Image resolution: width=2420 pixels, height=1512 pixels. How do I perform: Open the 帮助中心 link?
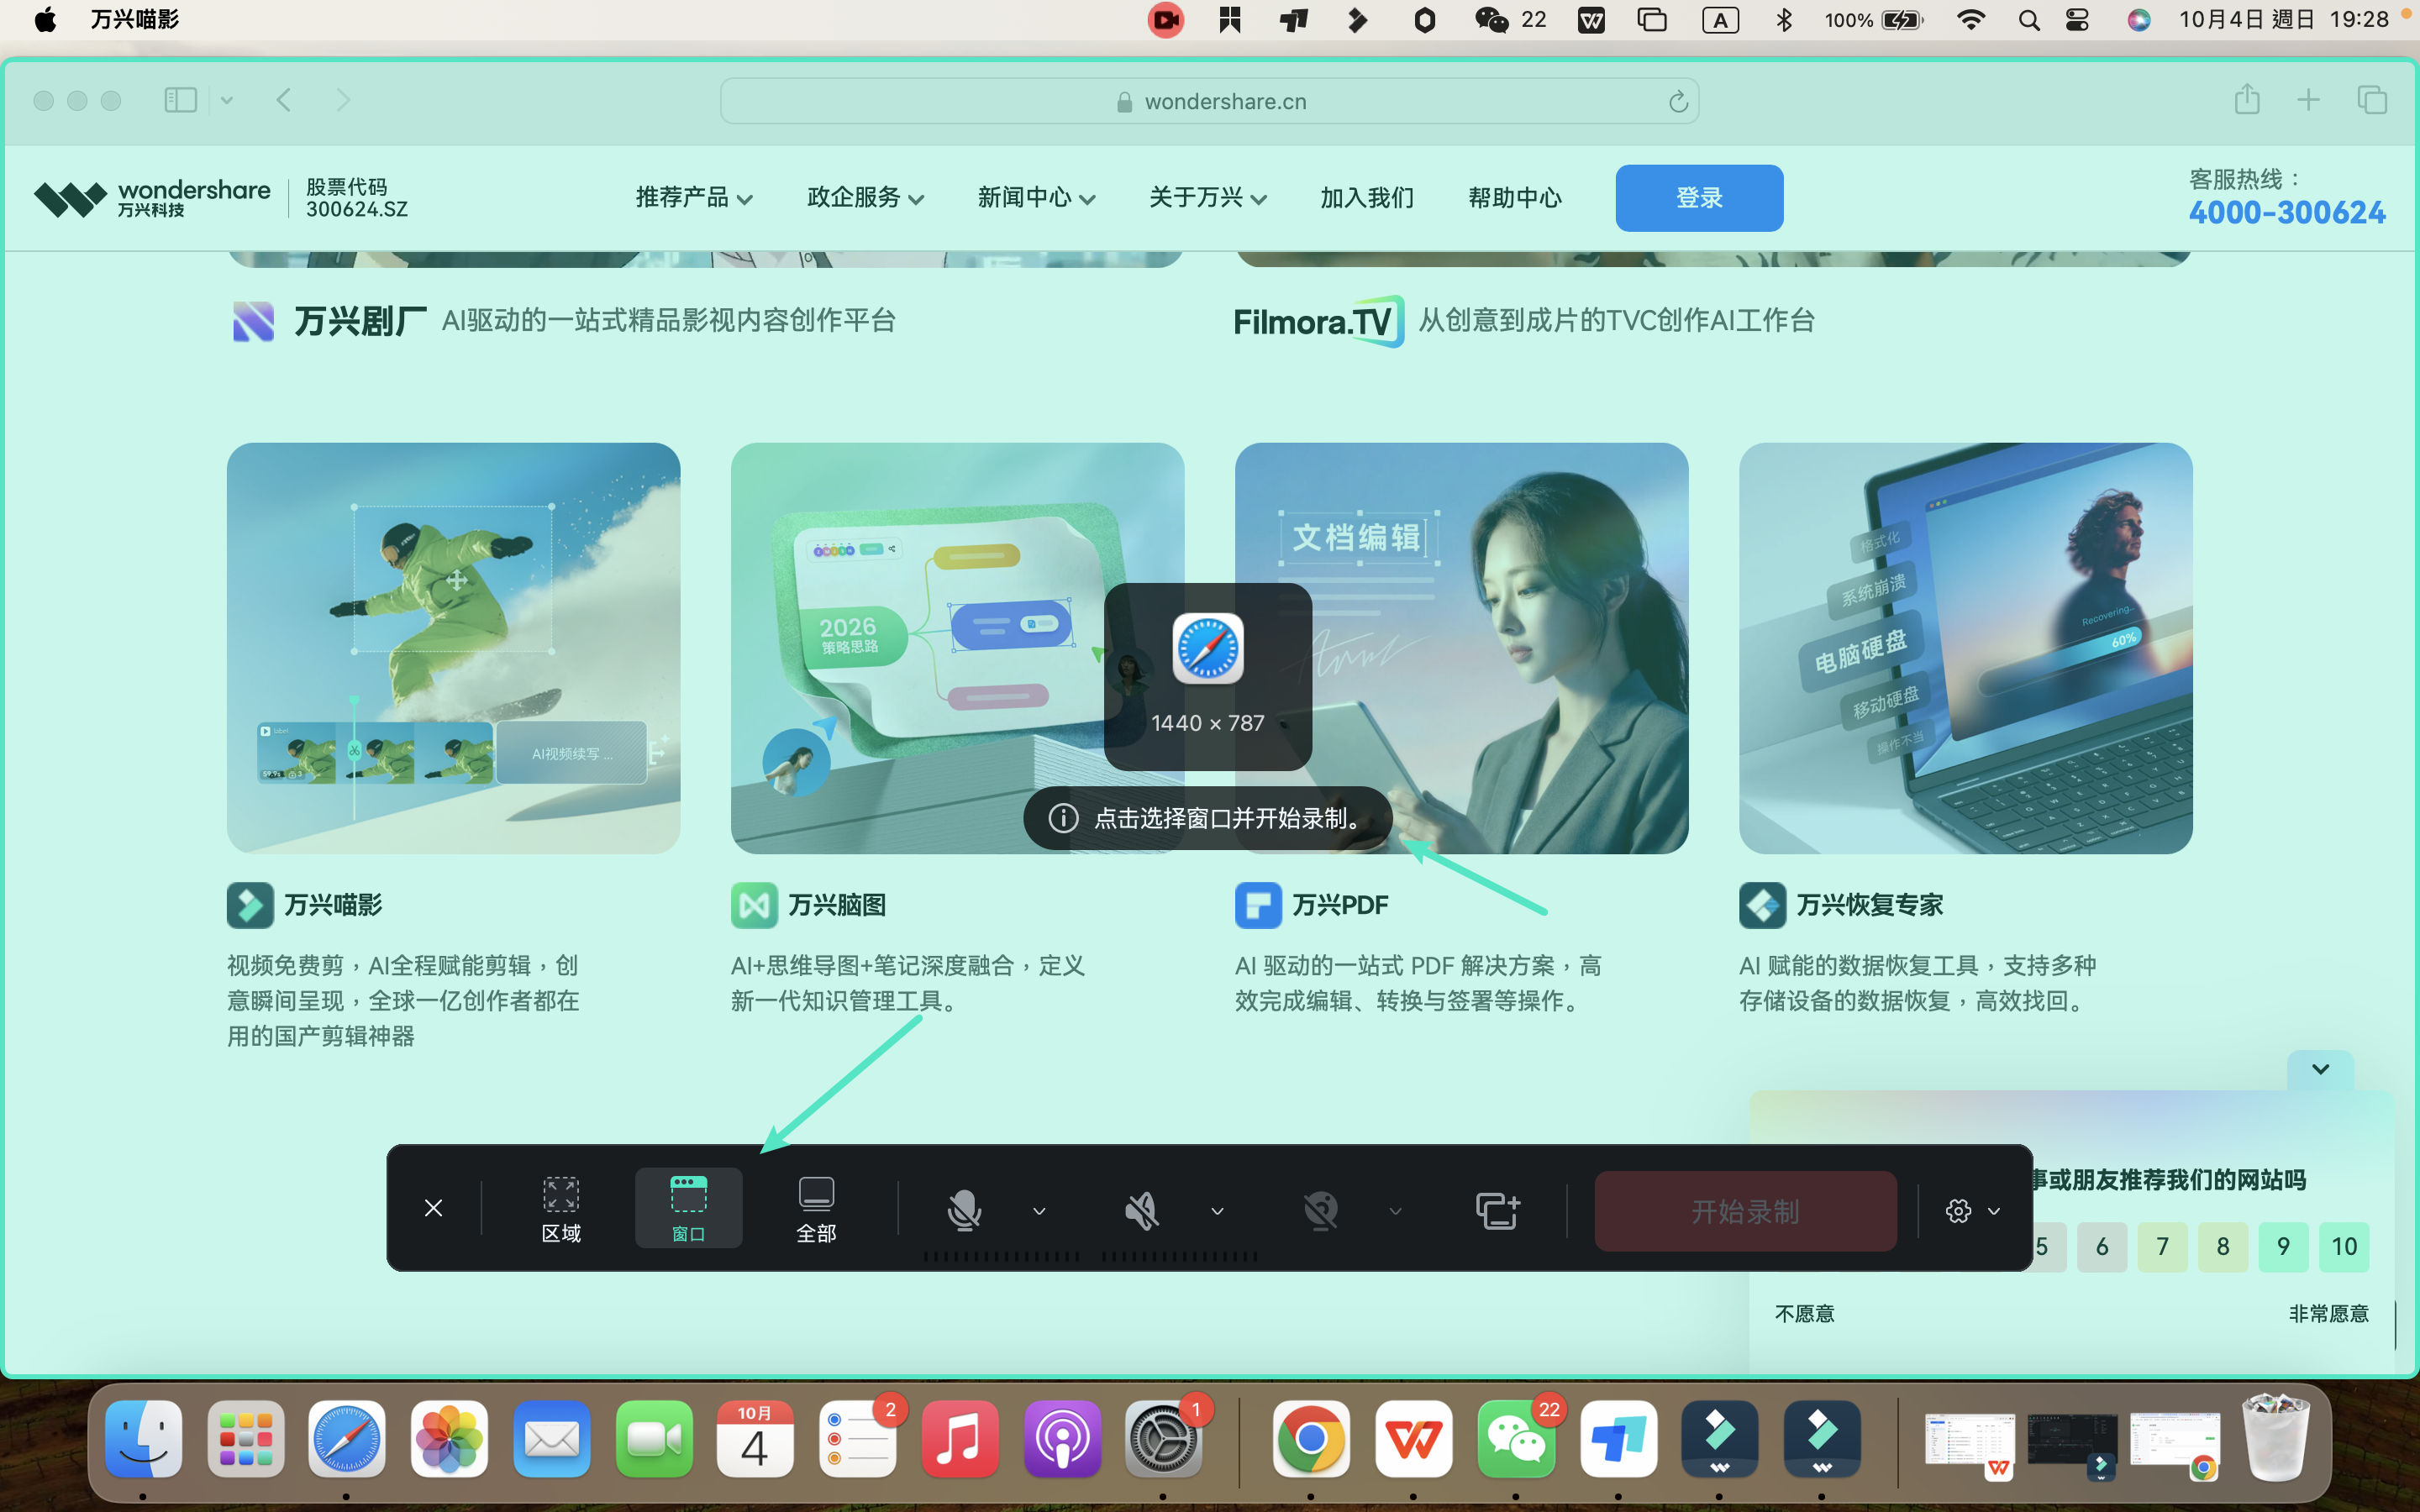[x=1515, y=197]
